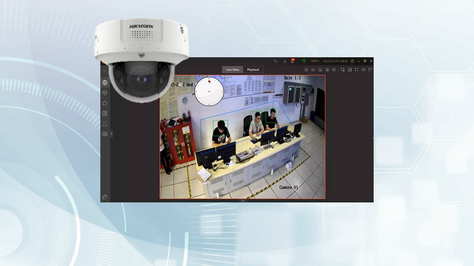The height and width of the screenshot is (266, 474).
Task: Open the upload/download transfer arrows icon
Action: coord(275,61)
